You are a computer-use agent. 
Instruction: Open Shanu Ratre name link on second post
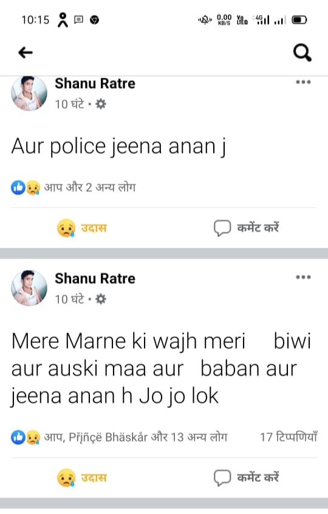(x=95, y=279)
